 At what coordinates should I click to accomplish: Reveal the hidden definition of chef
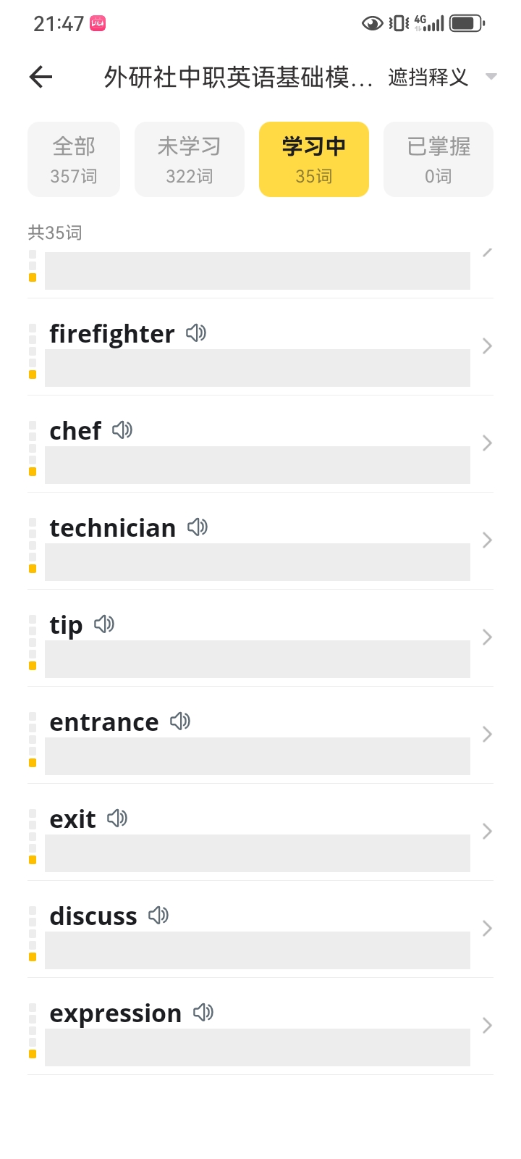tap(258, 465)
